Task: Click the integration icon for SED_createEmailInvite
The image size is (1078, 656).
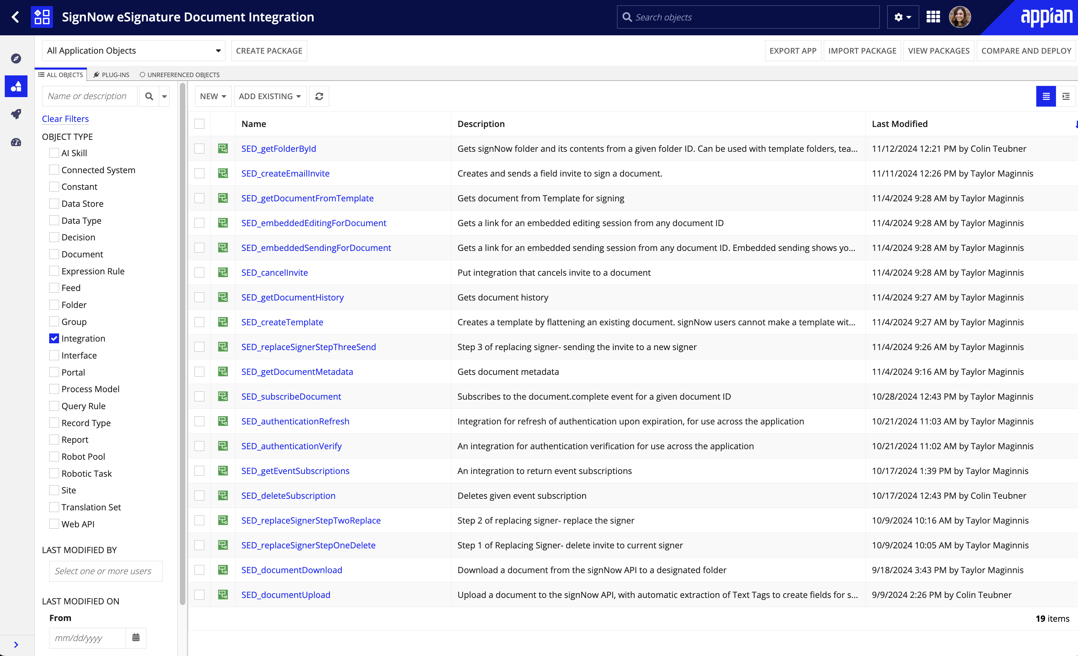Action: tap(223, 173)
